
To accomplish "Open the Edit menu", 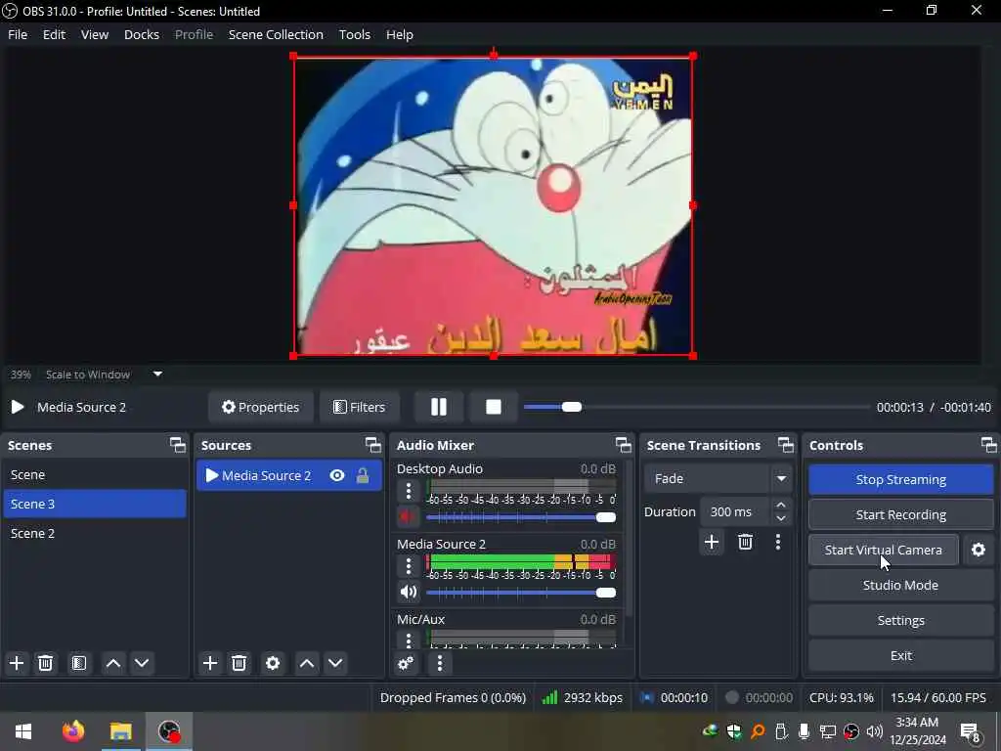I will click(55, 34).
